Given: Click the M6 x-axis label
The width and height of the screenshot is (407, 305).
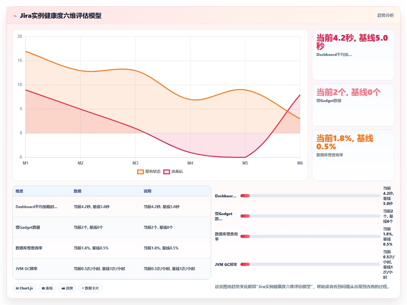Looking at the screenshot, I should pyautogui.click(x=300, y=163).
